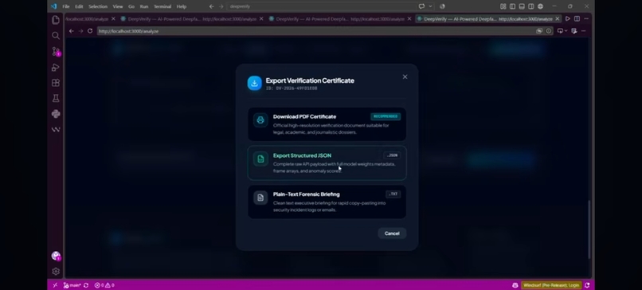The height and width of the screenshot is (290, 642).
Task: Open the Run menu
Action: (x=143, y=6)
